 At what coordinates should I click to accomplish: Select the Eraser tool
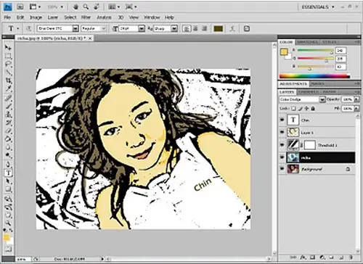pos(8,131)
